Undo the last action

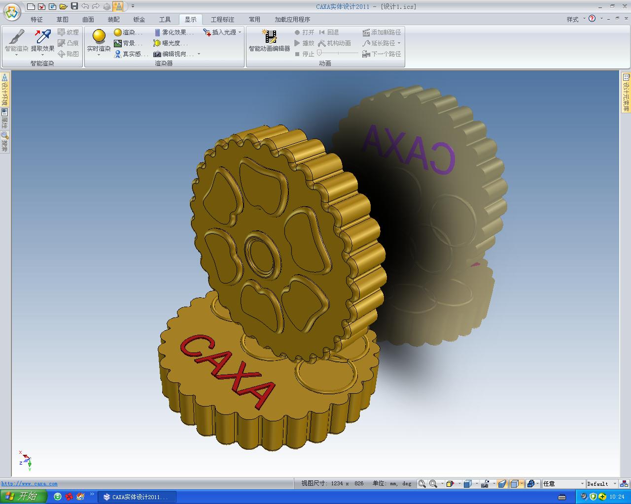click(85, 6)
